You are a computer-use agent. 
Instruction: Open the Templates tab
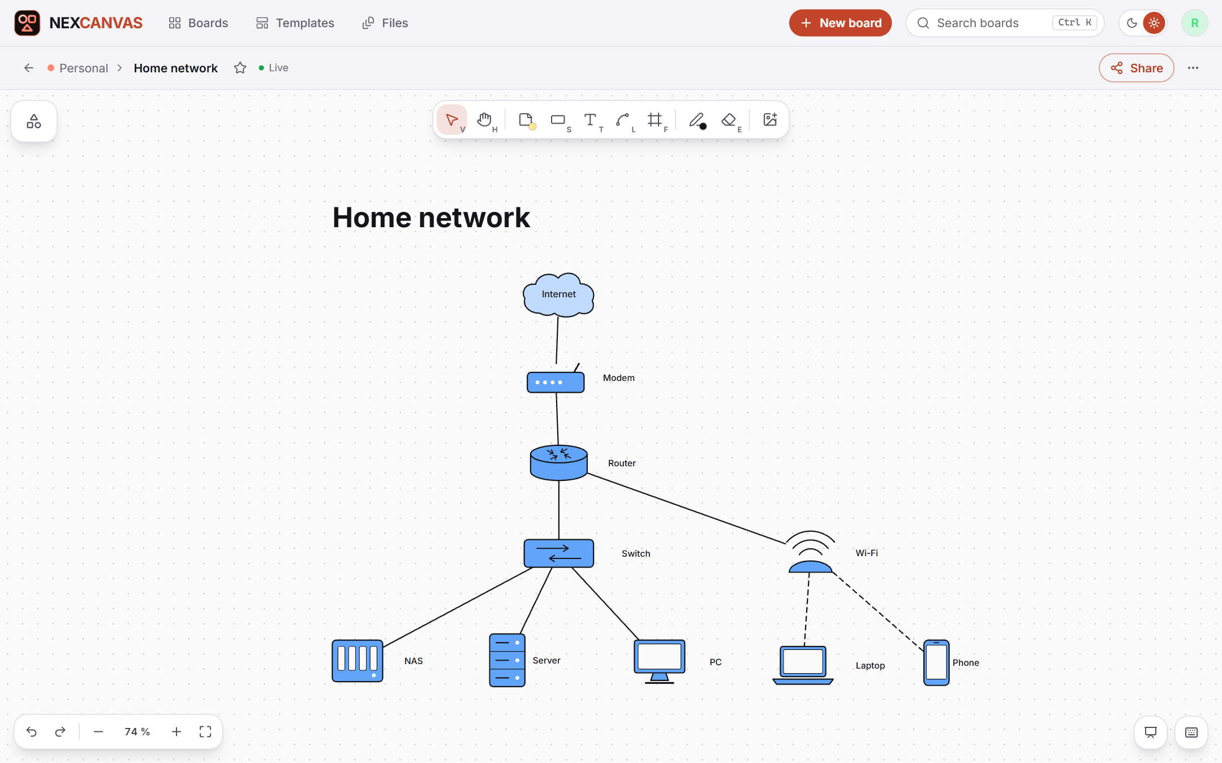(x=295, y=23)
